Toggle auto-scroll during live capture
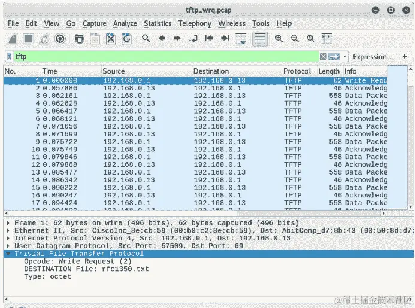Viewport: 415px width, 308px height. coord(241,39)
